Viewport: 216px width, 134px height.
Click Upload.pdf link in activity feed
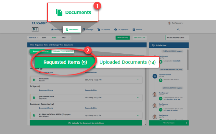tap(176, 61)
